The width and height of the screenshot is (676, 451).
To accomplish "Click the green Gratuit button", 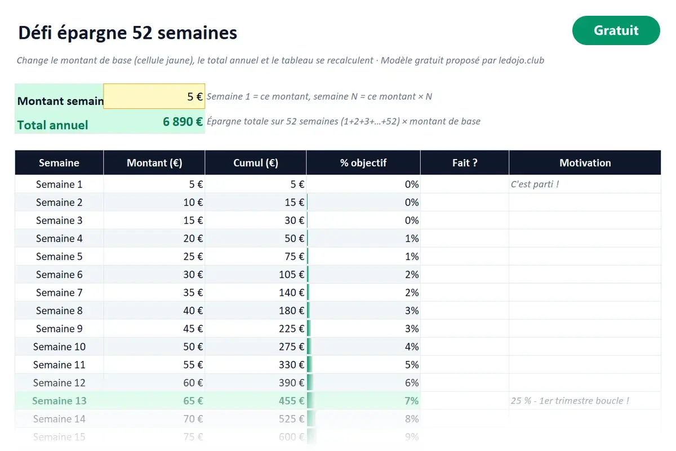I will [616, 30].
